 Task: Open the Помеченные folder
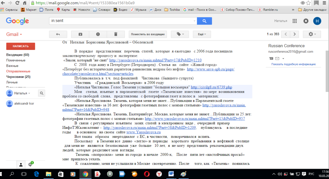16,60
